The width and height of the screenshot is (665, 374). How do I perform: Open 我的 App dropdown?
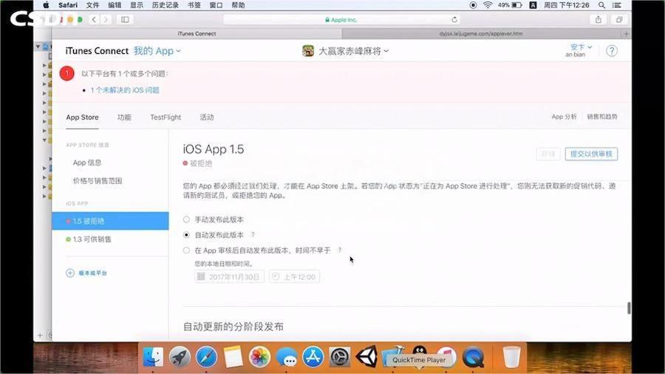pos(157,51)
